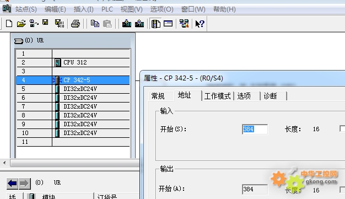Click the Paste toolbar icon
The image size is (345, 199).
tap(107, 24)
